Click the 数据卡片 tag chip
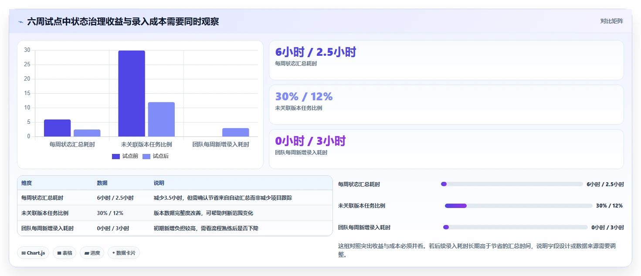The image size is (641, 276). tap(124, 253)
